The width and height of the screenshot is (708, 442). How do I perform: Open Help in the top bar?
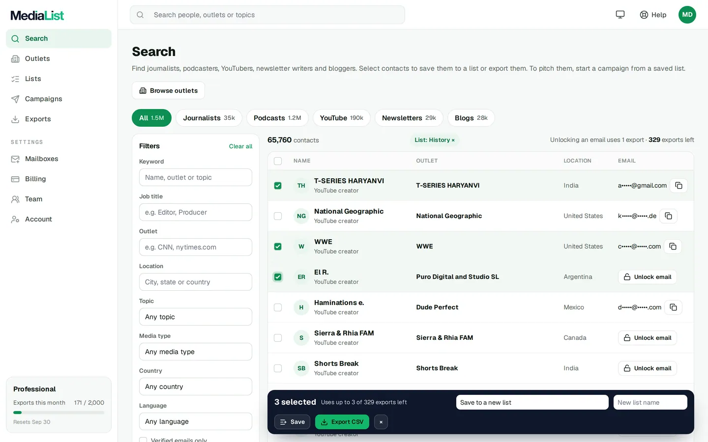pos(653,15)
